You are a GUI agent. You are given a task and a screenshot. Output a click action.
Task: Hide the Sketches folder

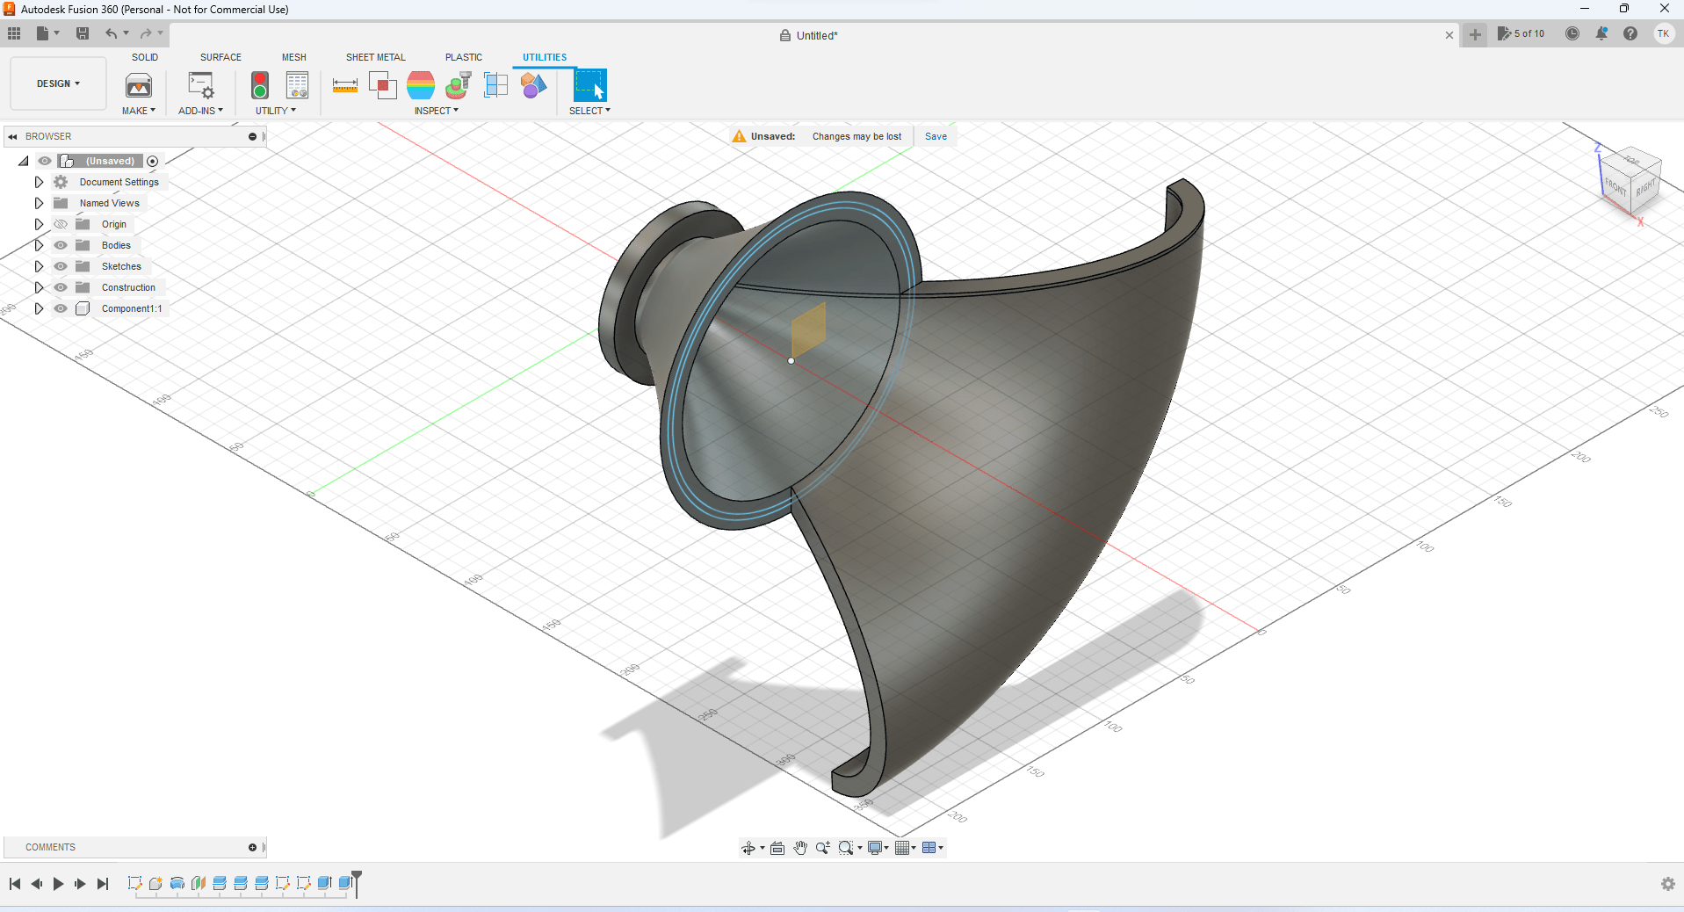coord(61,266)
